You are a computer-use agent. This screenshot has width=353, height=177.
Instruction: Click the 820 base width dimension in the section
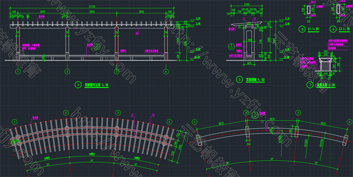click(x=249, y=63)
